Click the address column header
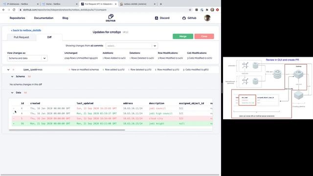The height and width of the screenshot is (176, 313). [x=128, y=103]
